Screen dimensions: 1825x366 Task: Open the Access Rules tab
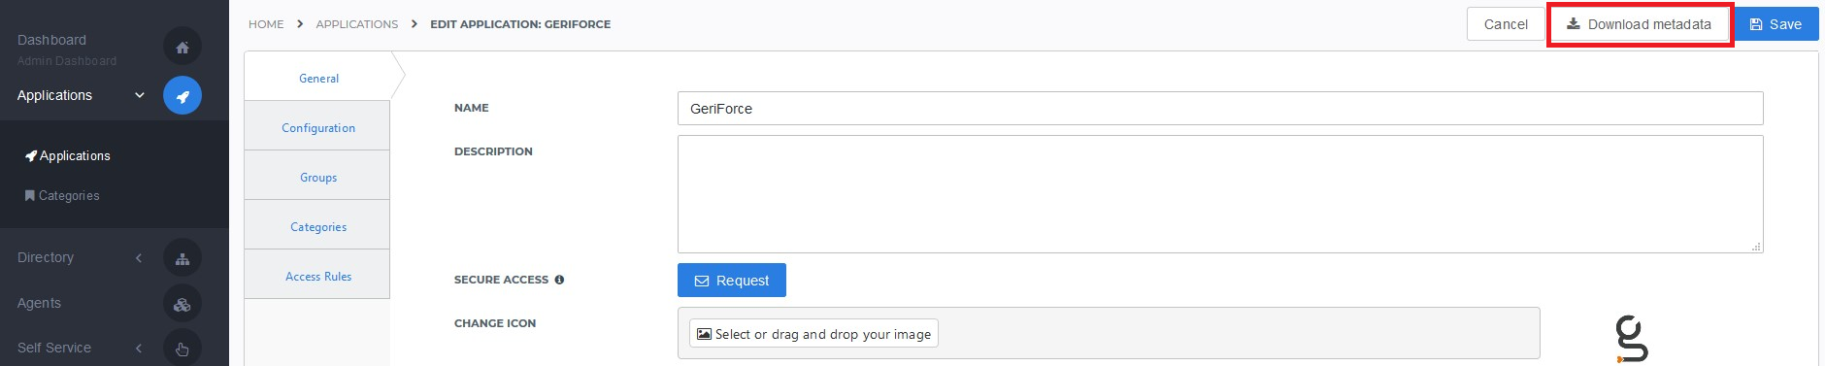[317, 276]
